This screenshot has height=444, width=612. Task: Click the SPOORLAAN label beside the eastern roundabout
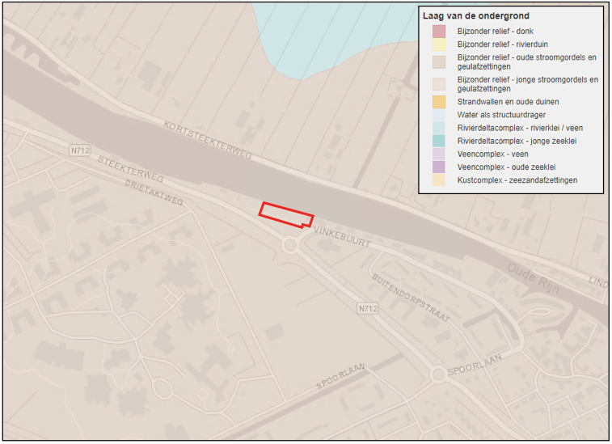pos(475,365)
